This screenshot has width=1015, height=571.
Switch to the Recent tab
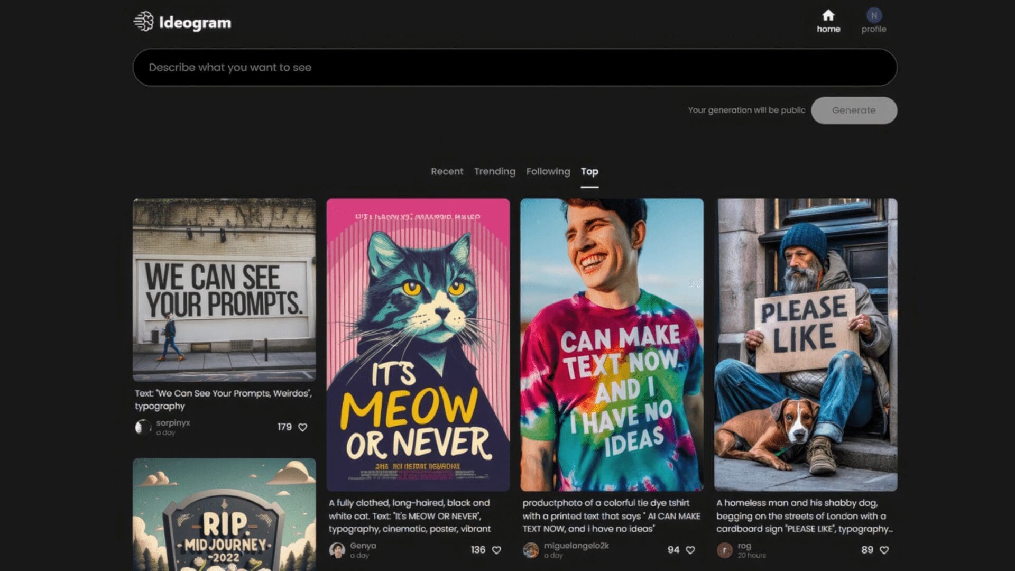[x=447, y=171]
